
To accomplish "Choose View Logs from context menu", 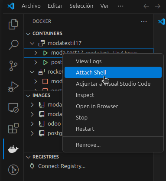I will 113,61.
